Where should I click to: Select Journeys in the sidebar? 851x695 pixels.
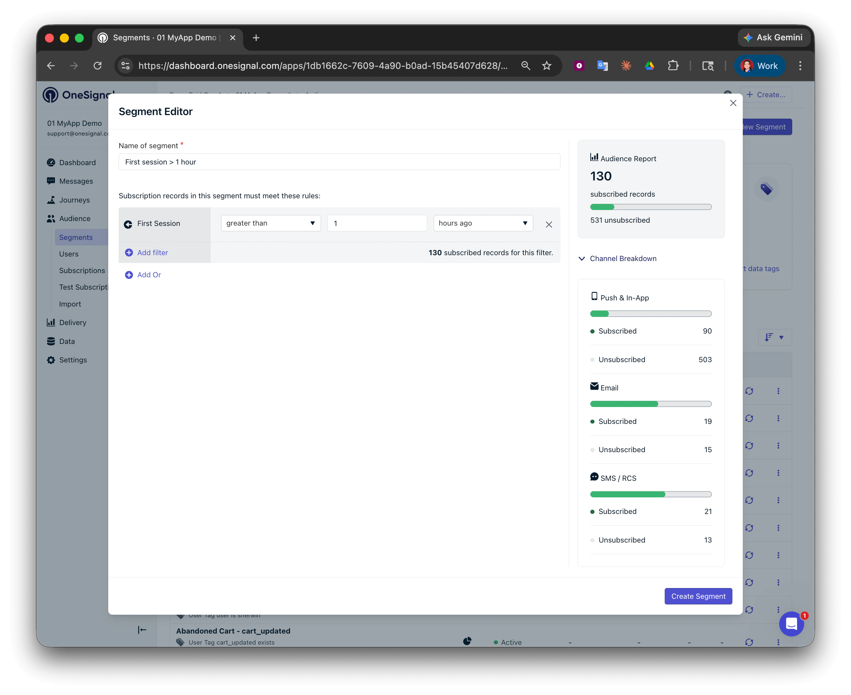click(x=74, y=200)
